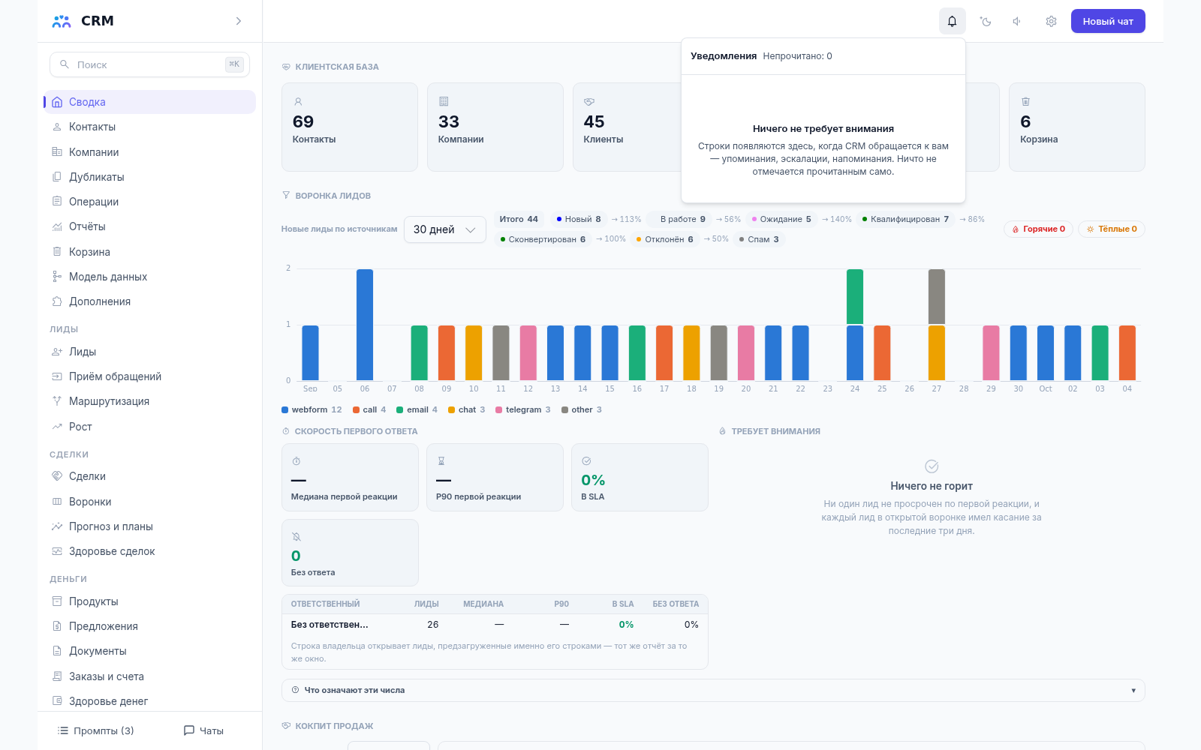This screenshot has height=750, width=1201.
Task: Open the Промпты (3) button
Action: (x=96, y=730)
